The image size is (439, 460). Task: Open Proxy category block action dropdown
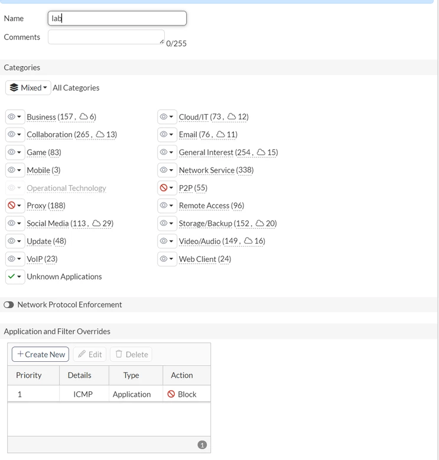pos(15,205)
